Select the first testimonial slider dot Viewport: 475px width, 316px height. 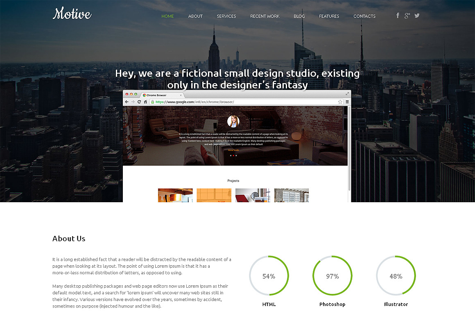pos(230,156)
